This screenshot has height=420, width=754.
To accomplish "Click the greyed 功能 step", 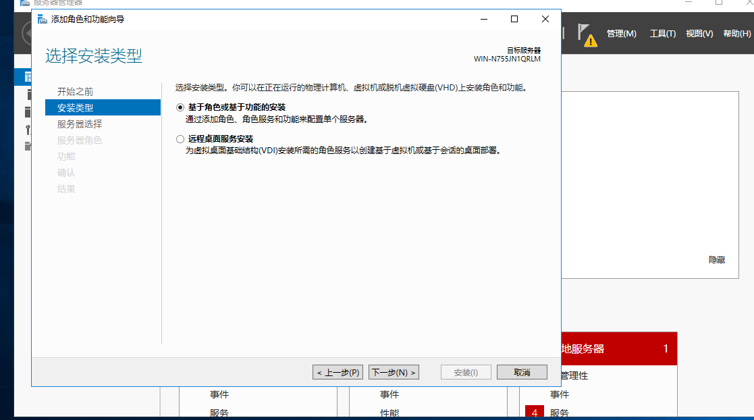I will pyautogui.click(x=66, y=157).
